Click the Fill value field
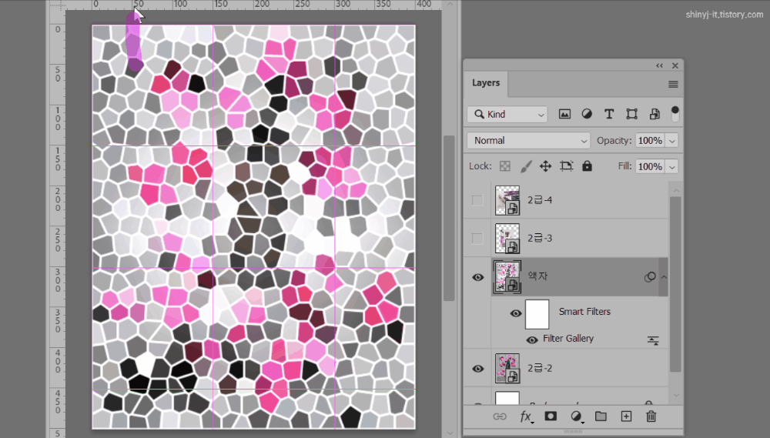 coord(650,167)
